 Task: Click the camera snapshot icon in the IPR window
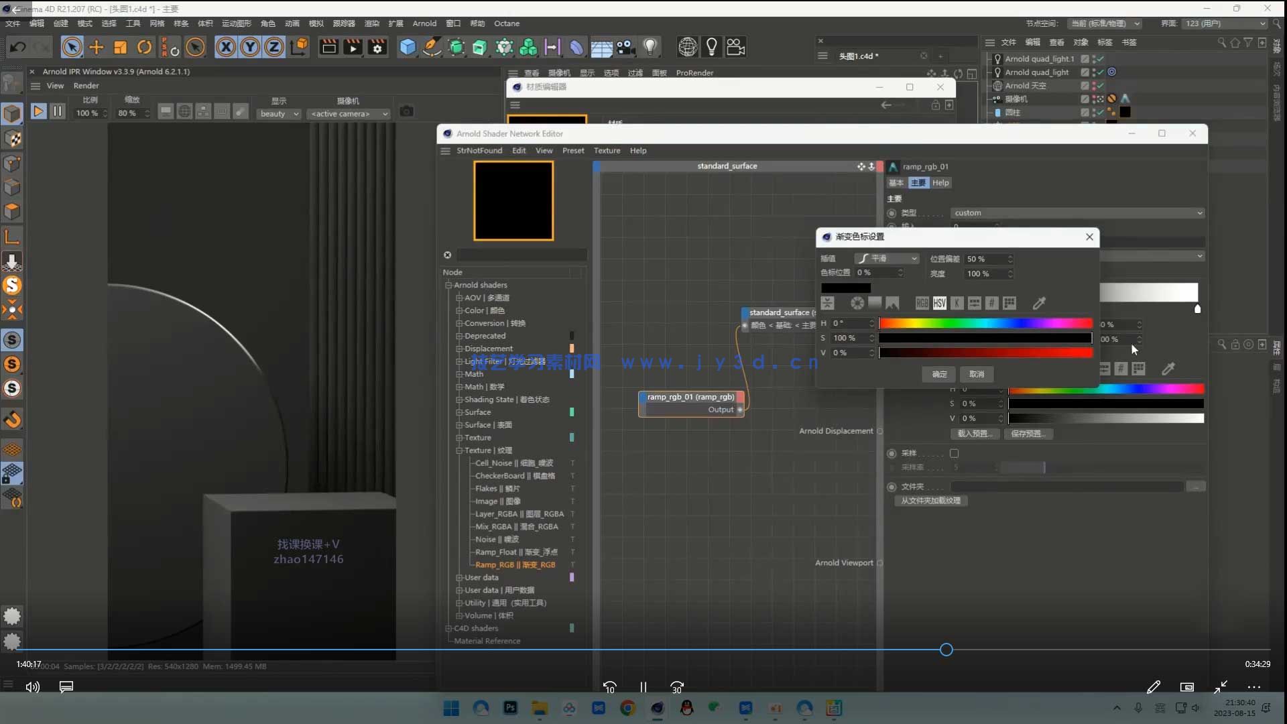coord(406,112)
